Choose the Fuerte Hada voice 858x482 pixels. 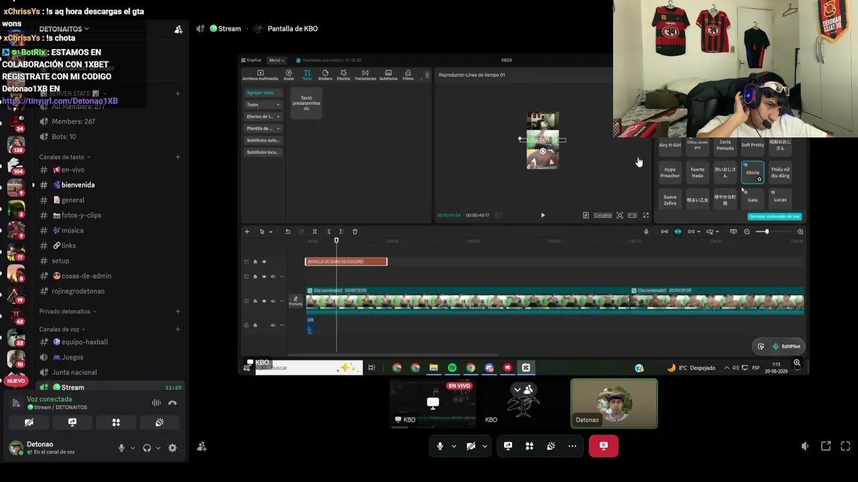click(698, 173)
